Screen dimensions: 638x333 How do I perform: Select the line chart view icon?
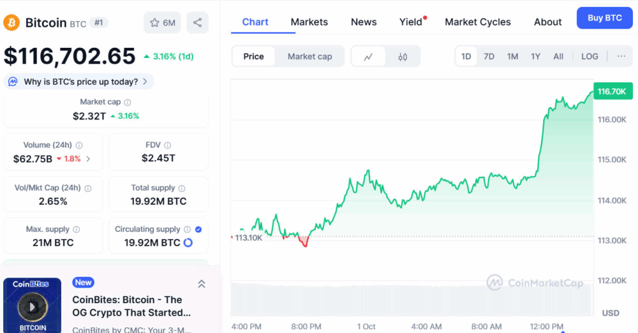point(368,57)
